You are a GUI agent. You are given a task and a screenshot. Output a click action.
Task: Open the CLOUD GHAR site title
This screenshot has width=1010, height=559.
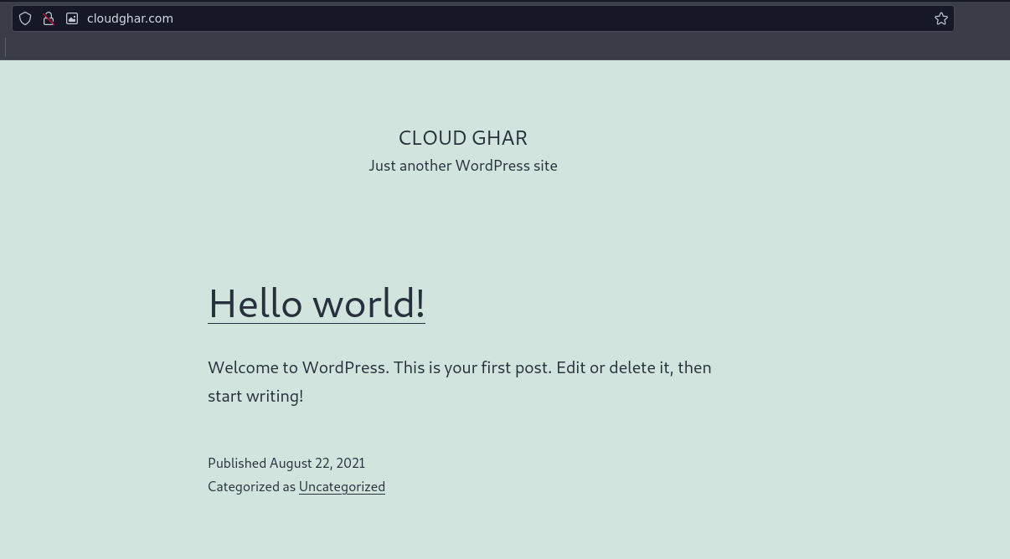[463, 137]
